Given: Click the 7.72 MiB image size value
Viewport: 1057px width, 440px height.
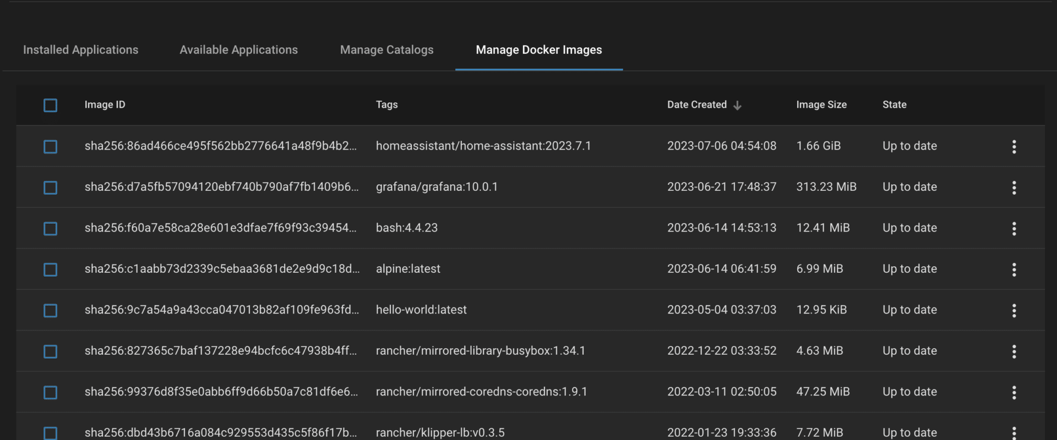Looking at the screenshot, I should (x=820, y=432).
